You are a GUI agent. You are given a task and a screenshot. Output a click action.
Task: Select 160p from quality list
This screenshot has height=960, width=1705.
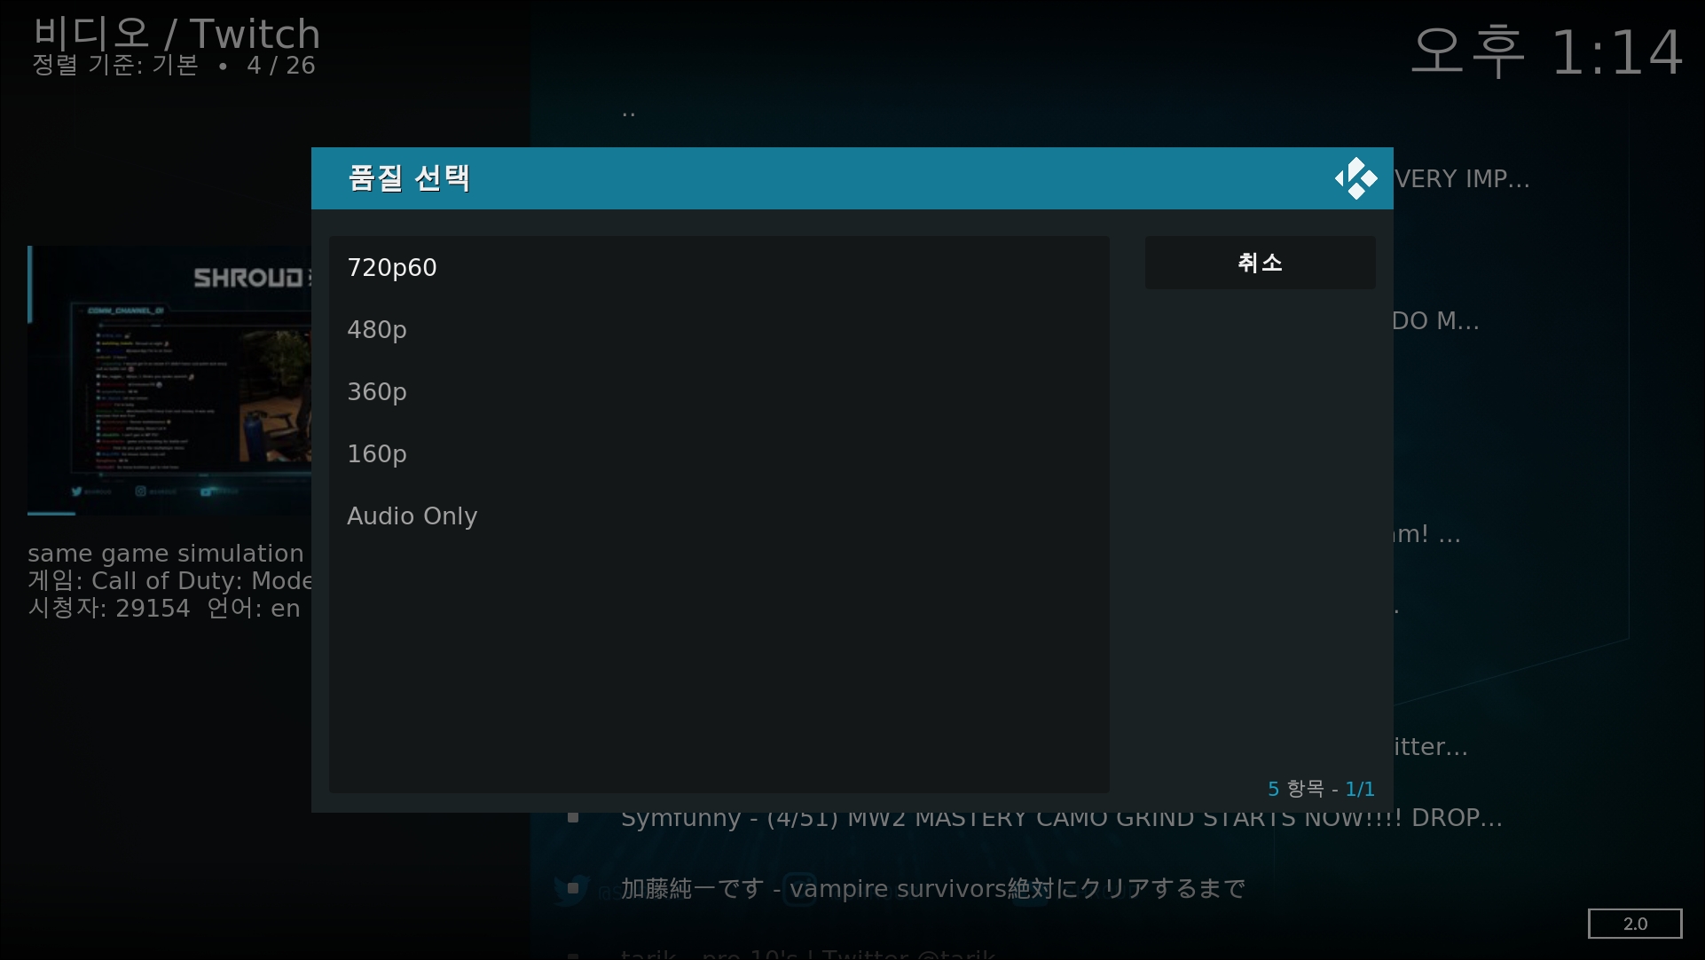click(x=377, y=453)
